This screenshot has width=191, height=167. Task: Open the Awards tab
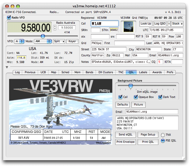[x=157, y=72]
